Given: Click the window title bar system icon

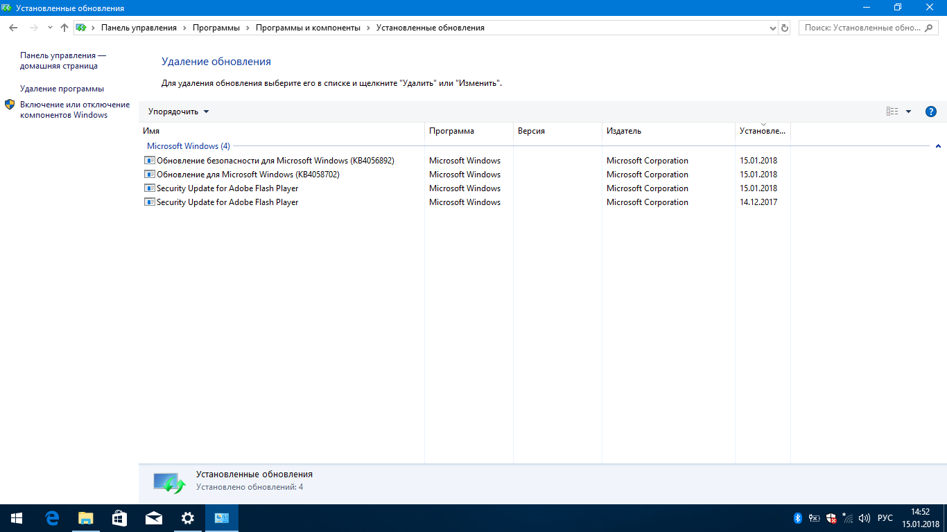Looking at the screenshot, I should pyautogui.click(x=8, y=8).
